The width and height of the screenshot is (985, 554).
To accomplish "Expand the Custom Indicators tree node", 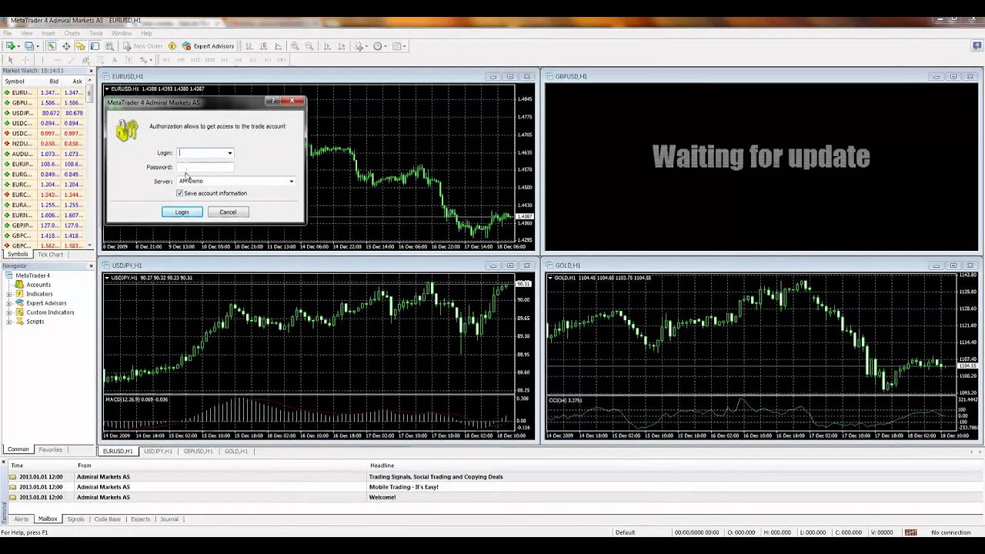I will click(x=9, y=312).
